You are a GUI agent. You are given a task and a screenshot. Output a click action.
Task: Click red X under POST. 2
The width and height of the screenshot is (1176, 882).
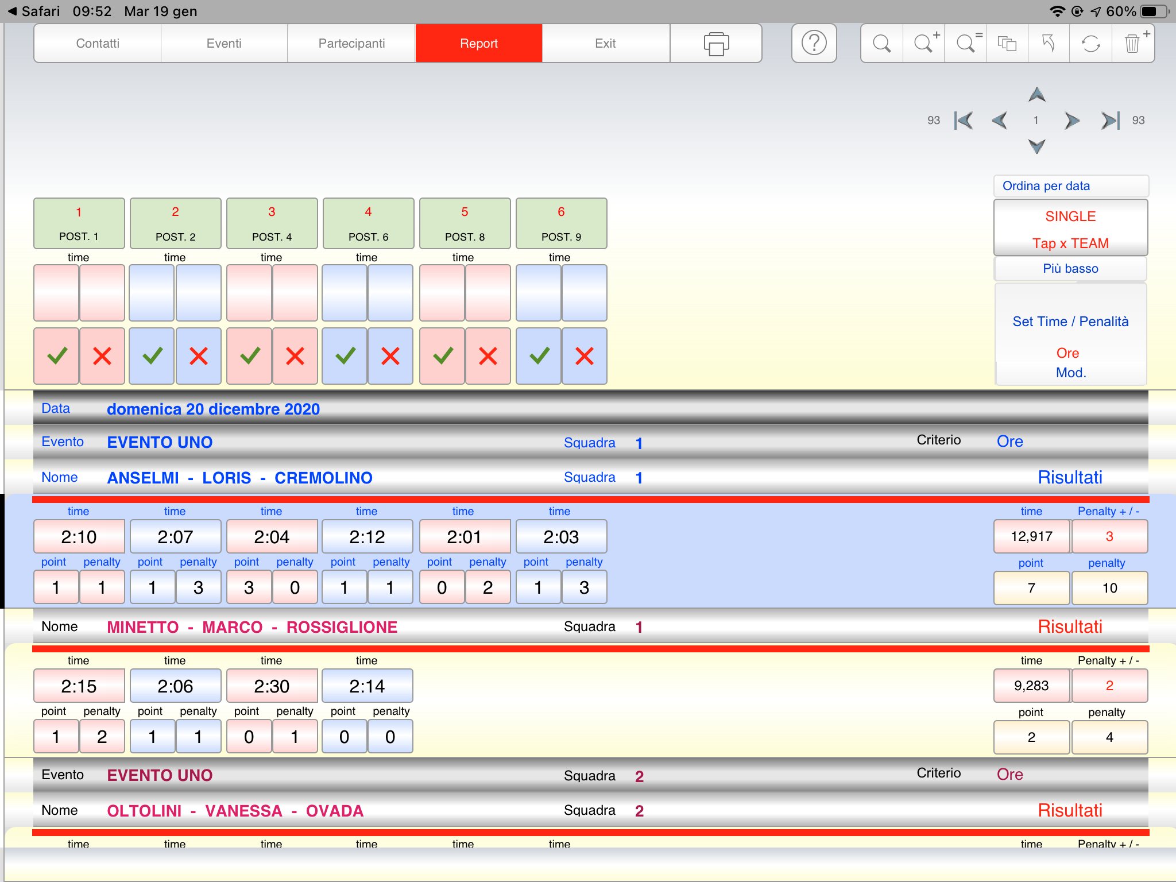(x=198, y=356)
